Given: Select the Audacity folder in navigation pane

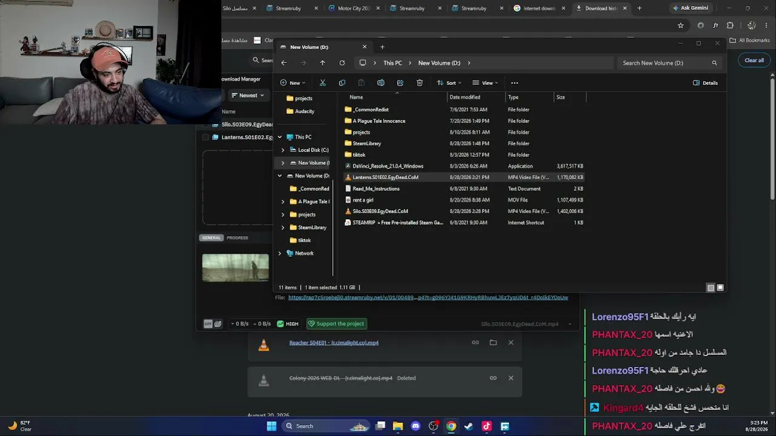Looking at the screenshot, I should coord(304,111).
